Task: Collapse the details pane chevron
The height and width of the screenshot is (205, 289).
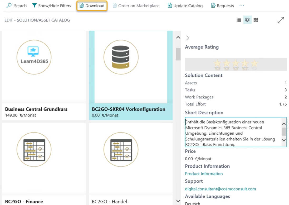Action: tap(187, 38)
